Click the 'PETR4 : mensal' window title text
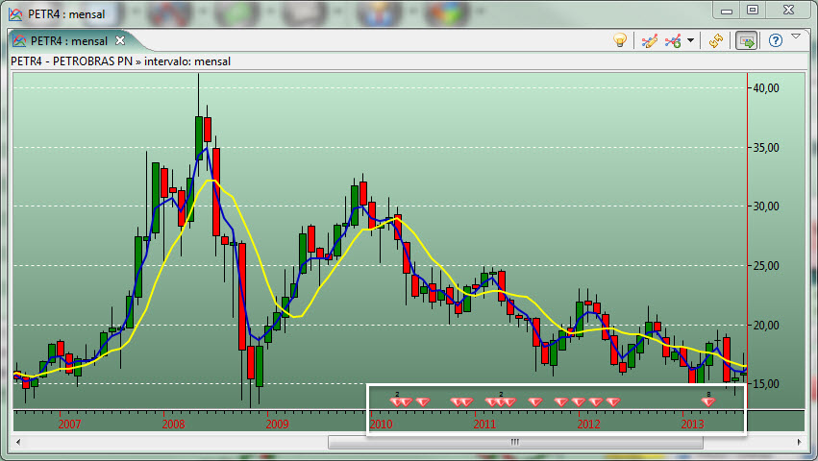The image size is (818, 461). [x=66, y=14]
